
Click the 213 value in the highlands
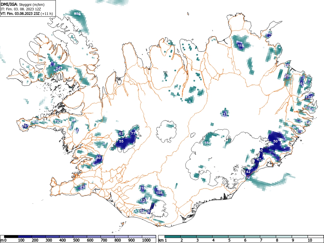225,114
